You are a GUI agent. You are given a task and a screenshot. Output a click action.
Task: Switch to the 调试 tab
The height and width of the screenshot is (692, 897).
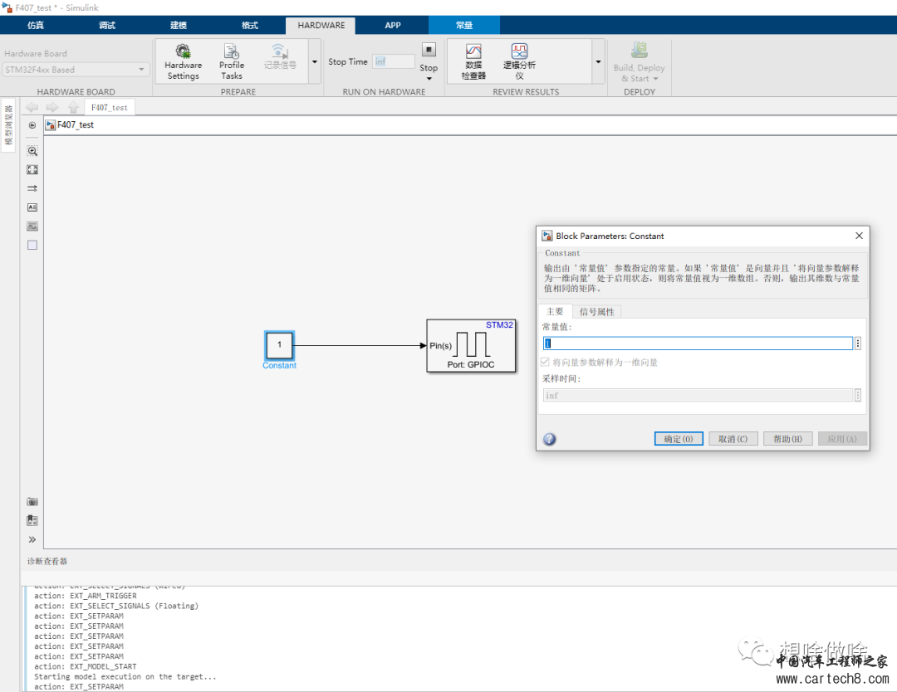(x=107, y=25)
